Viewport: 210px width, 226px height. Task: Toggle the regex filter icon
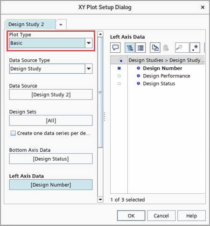tap(195, 48)
